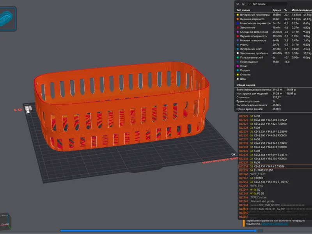The image size is (312, 234).
Task: Click the 'Время' column header
Action: tap(277, 10)
